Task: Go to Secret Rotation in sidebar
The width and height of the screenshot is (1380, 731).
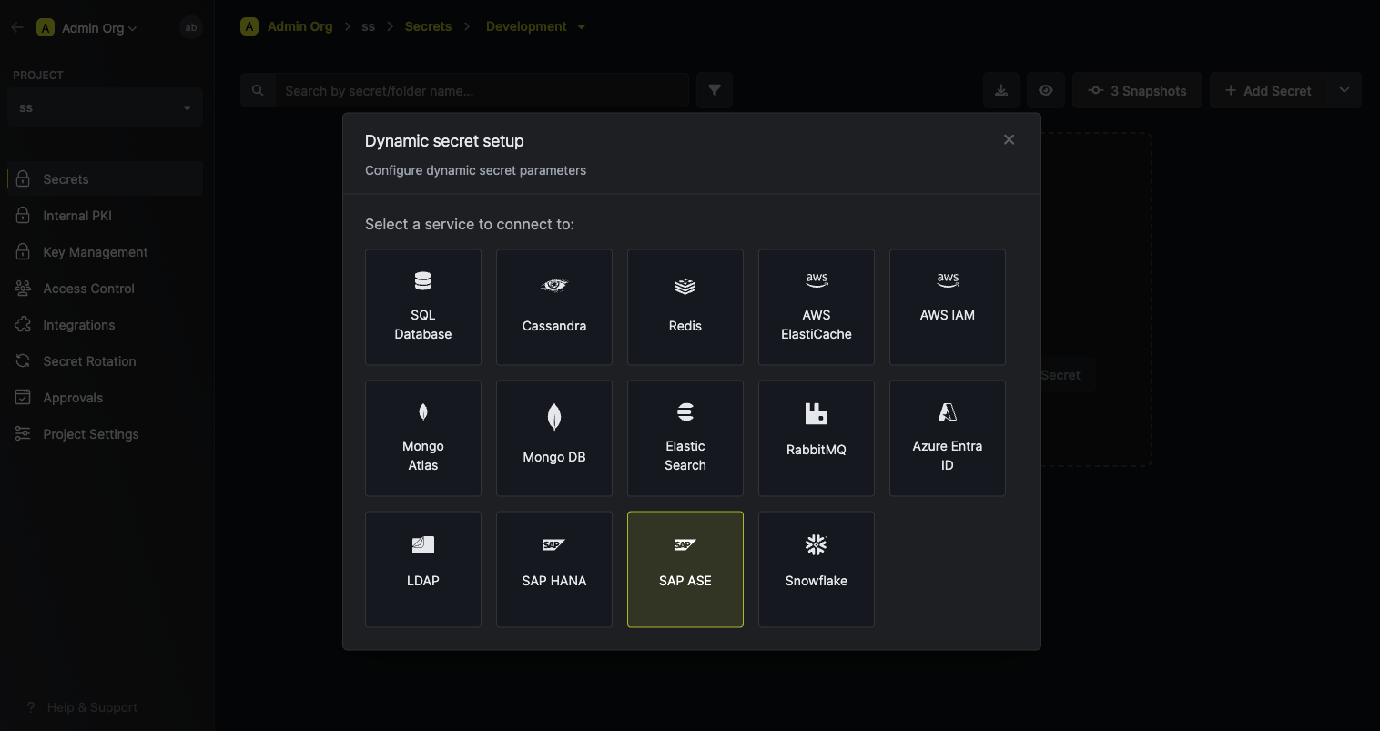Action: pos(105,360)
